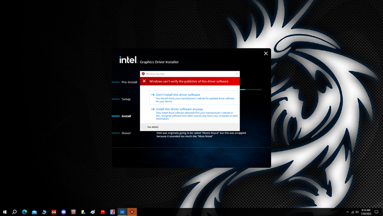Screen dimensions: 383x216
Task: Open the red ghost app on taskbar
Action: pos(103,212)
